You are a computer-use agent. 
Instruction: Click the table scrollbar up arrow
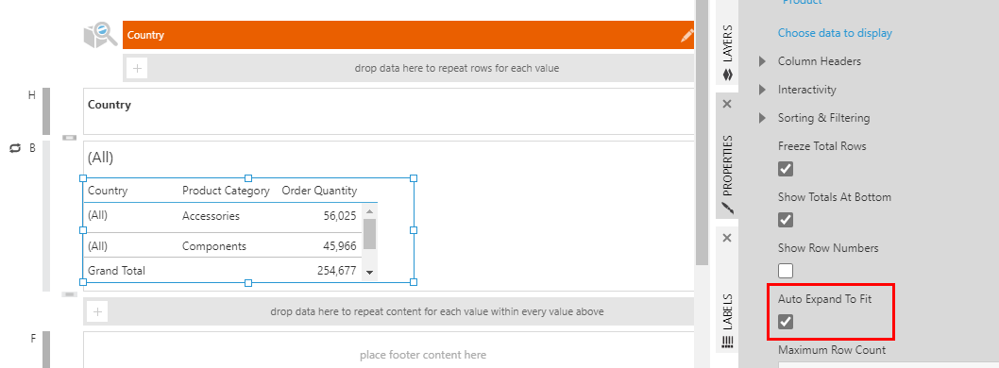pos(369,210)
